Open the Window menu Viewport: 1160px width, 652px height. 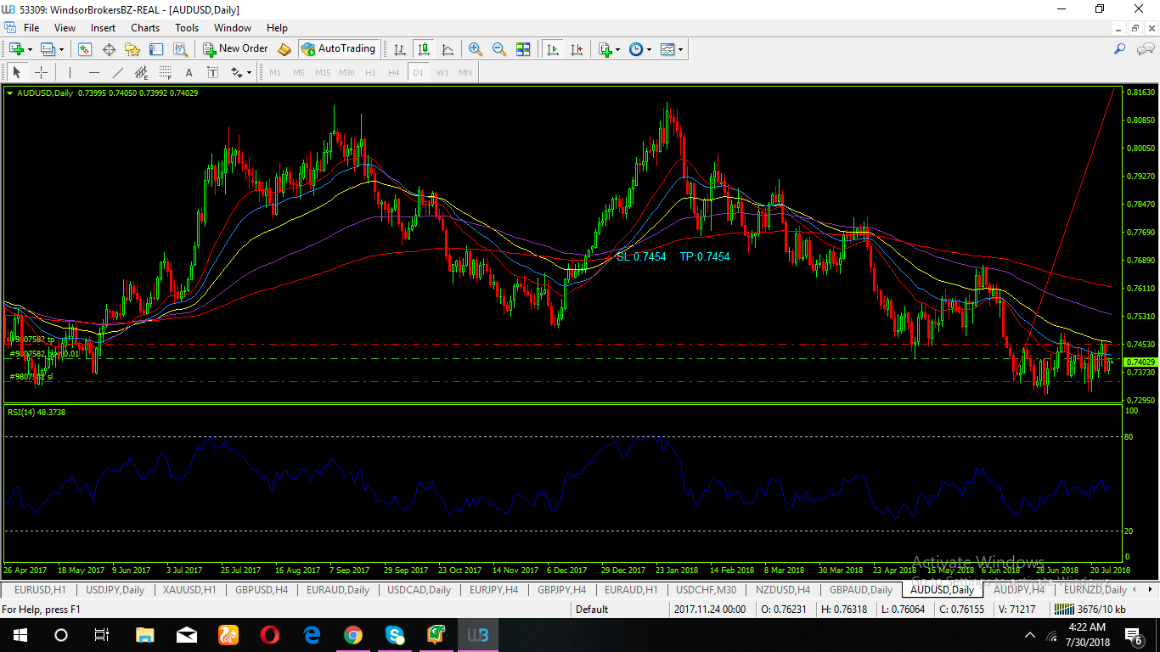point(233,28)
